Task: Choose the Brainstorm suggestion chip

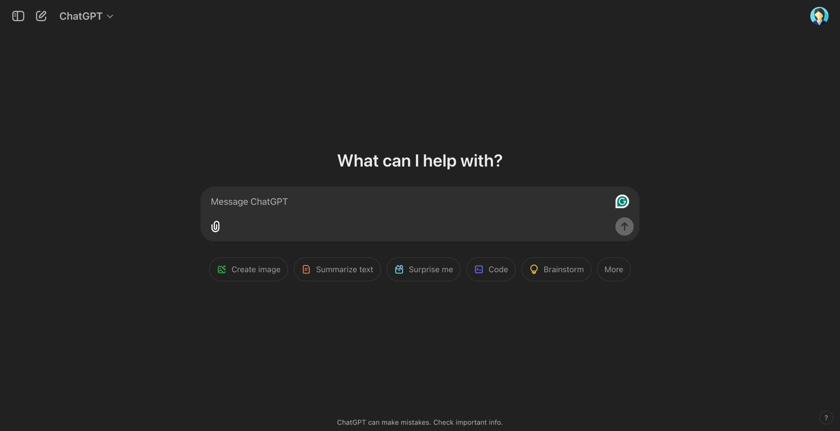Action: click(x=556, y=269)
